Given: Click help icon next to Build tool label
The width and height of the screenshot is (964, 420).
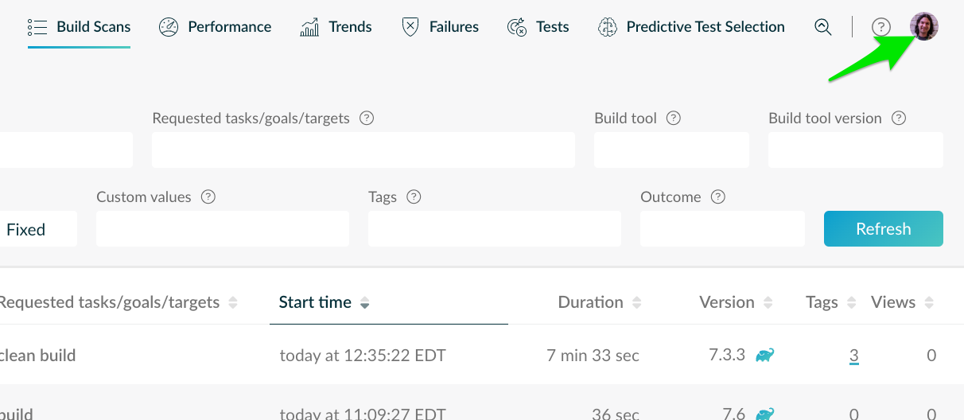Looking at the screenshot, I should (674, 119).
